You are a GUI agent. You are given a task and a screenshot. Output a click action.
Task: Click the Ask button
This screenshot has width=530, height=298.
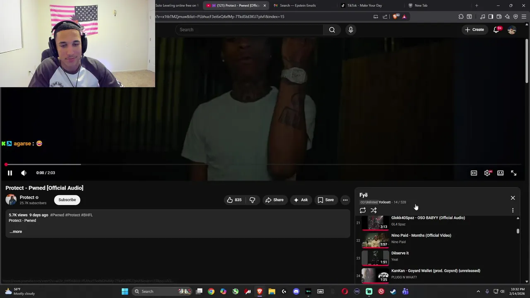[x=301, y=200]
